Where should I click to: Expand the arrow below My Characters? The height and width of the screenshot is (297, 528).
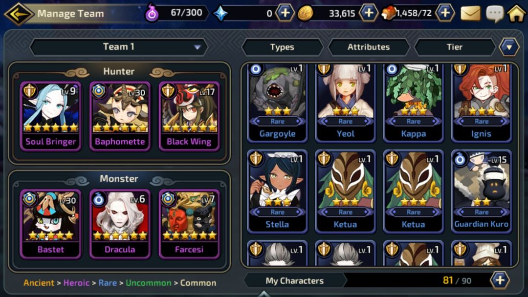[264, 294]
